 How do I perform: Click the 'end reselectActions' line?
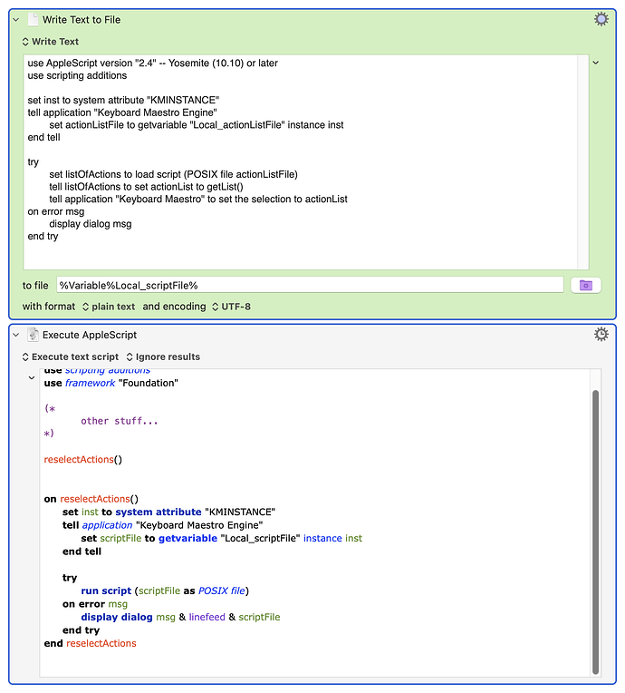tap(90, 643)
